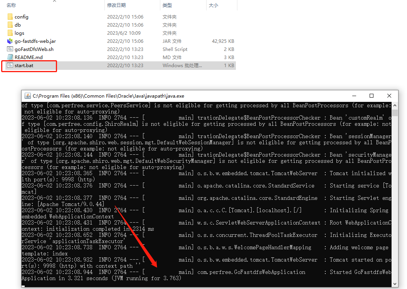
Task: Maximize the java.exe console window
Action: pyautogui.click(x=372, y=96)
